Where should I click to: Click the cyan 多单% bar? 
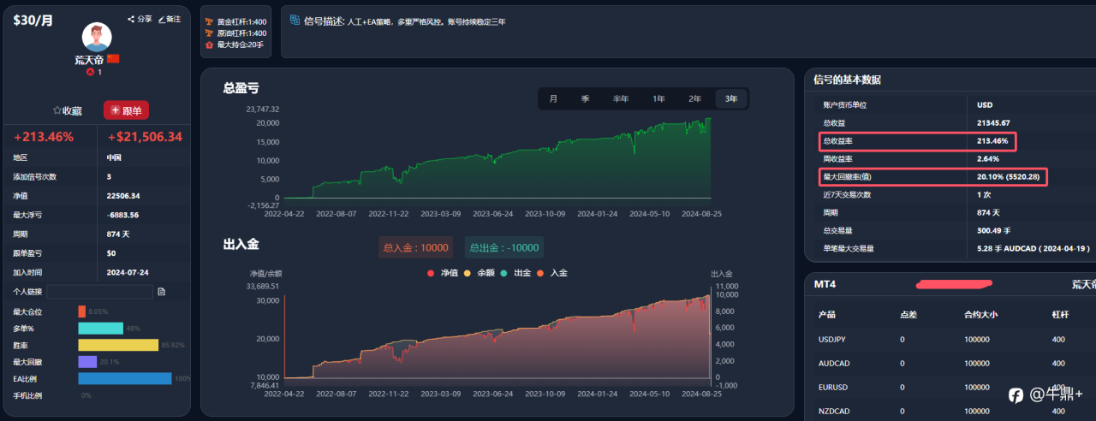click(x=101, y=328)
